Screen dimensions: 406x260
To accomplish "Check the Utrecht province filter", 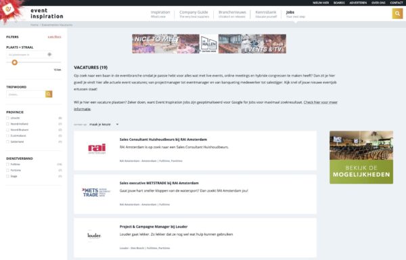I will 7,118.
